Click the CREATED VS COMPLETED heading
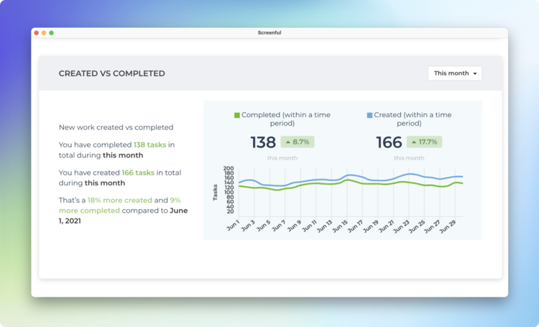 tap(111, 73)
